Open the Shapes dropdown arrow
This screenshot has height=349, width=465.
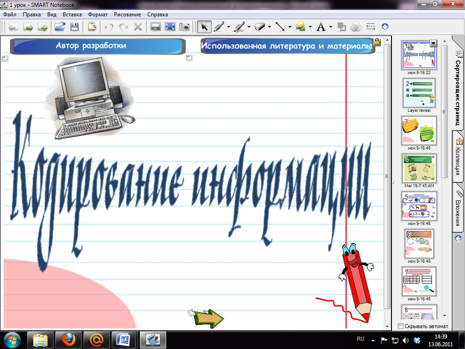tap(310, 27)
